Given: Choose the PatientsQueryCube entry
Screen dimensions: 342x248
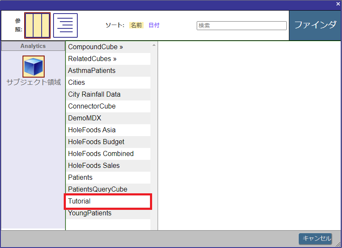Looking at the screenshot, I should coord(98,189).
